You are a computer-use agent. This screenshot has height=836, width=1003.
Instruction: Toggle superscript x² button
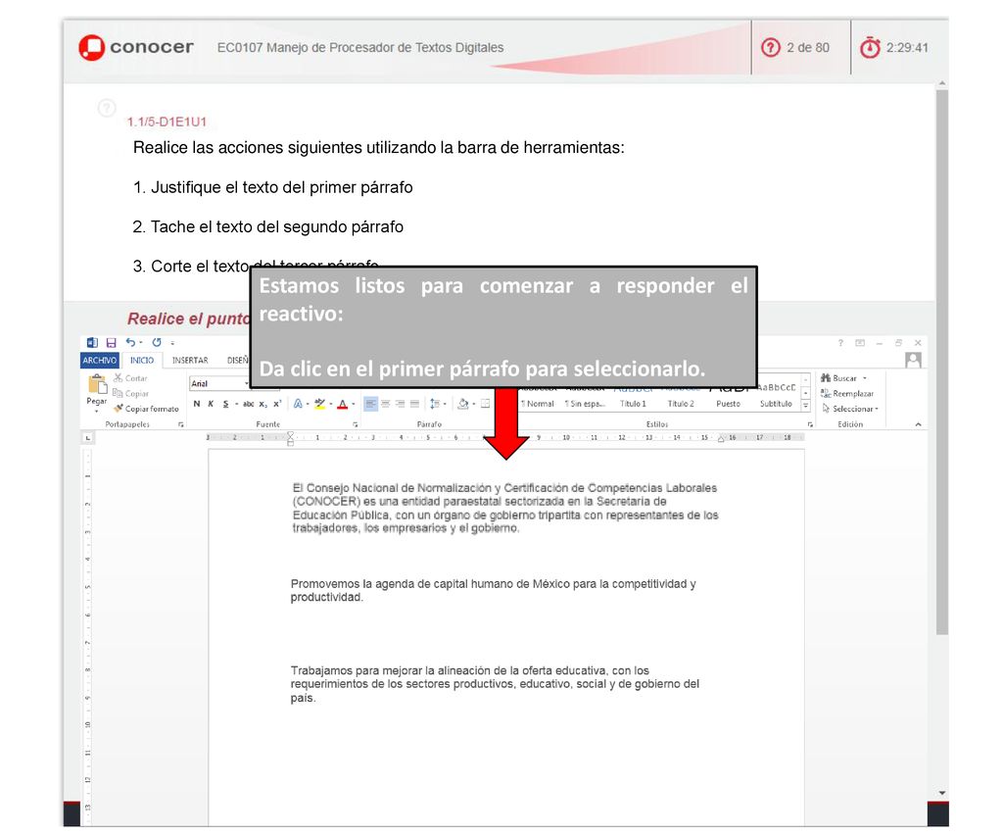(277, 404)
